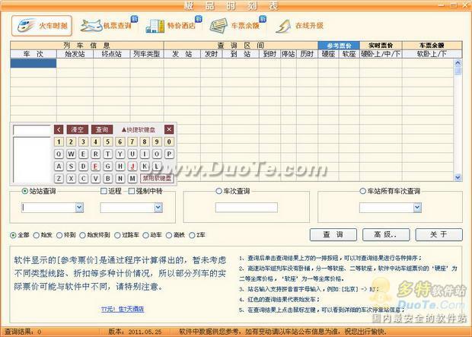Sort by the 终点站 column header
The height and width of the screenshot is (337, 472).
[112, 54]
